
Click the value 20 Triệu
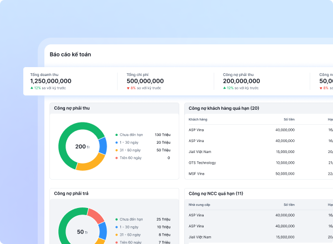[163, 143]
